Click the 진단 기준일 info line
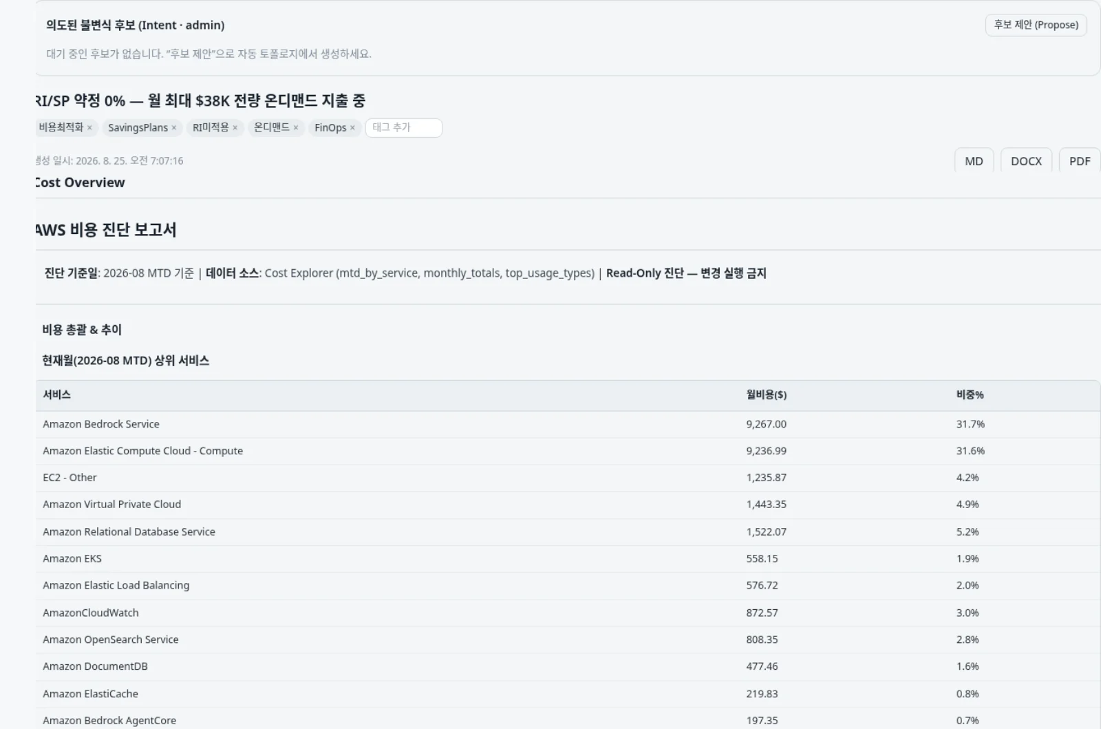The width and height of the screenshot is (1101, 729). [405, 273]
